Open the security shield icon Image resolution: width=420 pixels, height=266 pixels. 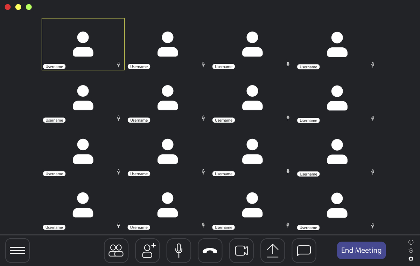[x=411, y=251]
